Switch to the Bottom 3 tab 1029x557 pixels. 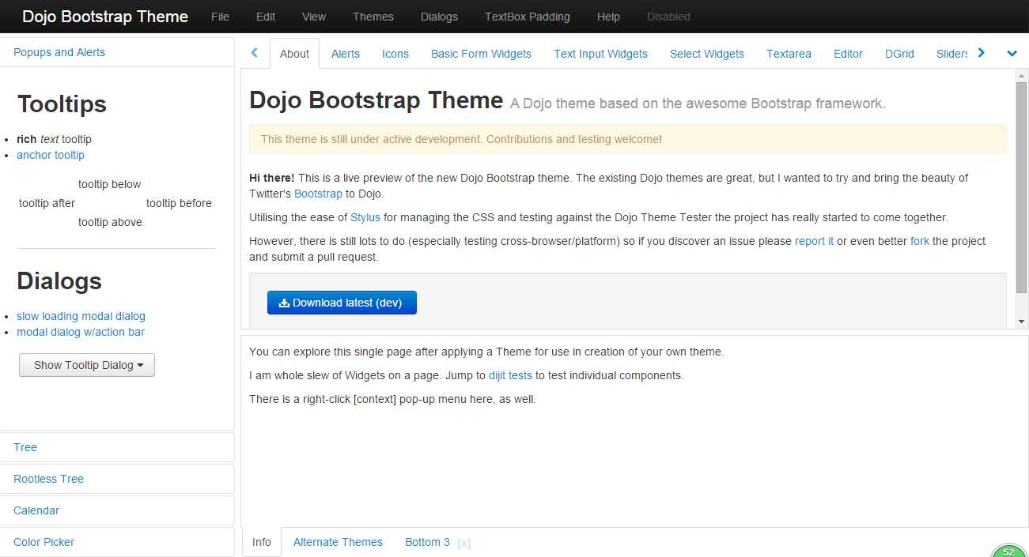click(x=427, y=542)
